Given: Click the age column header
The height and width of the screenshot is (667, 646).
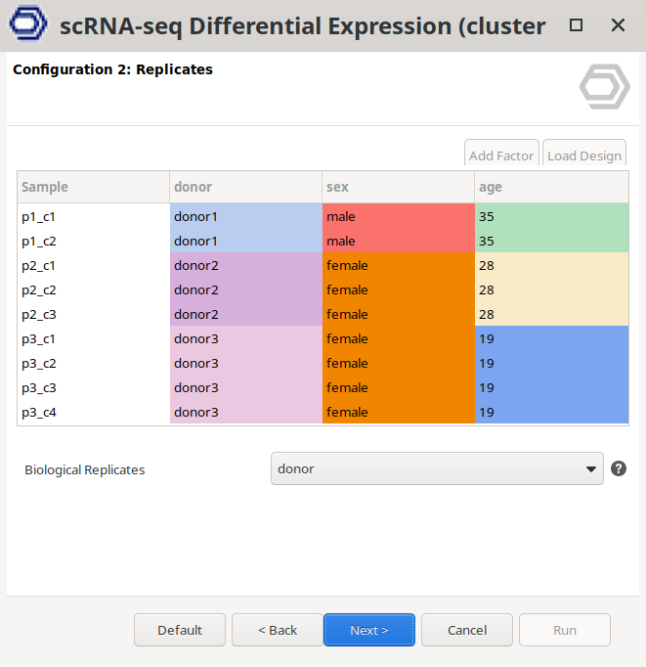Looking at the screenshot, I should tap(551, 187).
